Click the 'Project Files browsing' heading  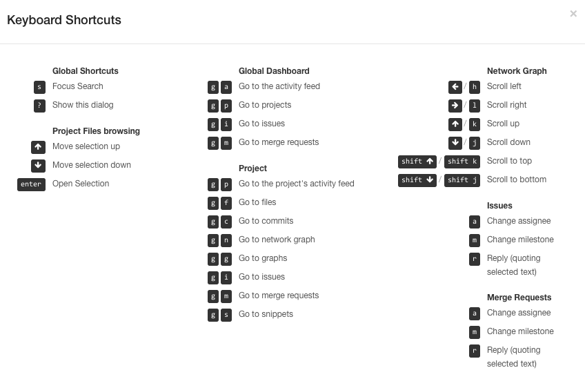point(96,131)
